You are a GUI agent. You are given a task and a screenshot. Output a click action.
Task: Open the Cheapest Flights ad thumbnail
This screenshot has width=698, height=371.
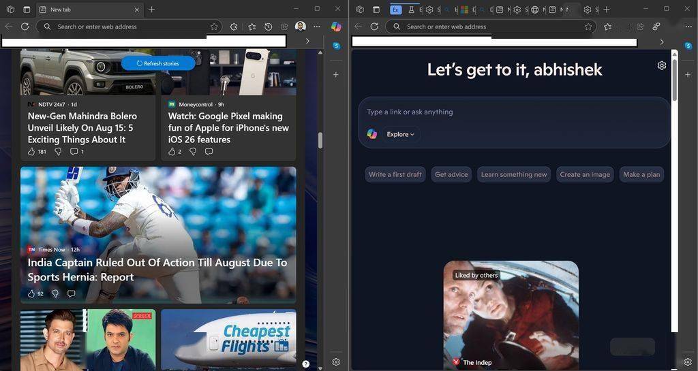click(229, 340)
